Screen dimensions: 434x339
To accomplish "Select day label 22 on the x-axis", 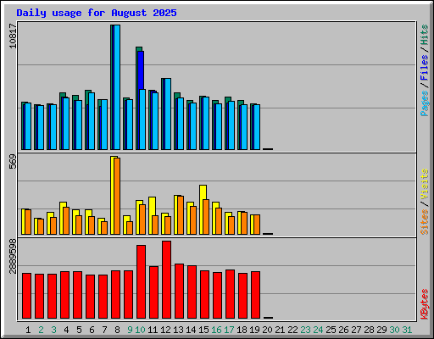I will 292,330.
